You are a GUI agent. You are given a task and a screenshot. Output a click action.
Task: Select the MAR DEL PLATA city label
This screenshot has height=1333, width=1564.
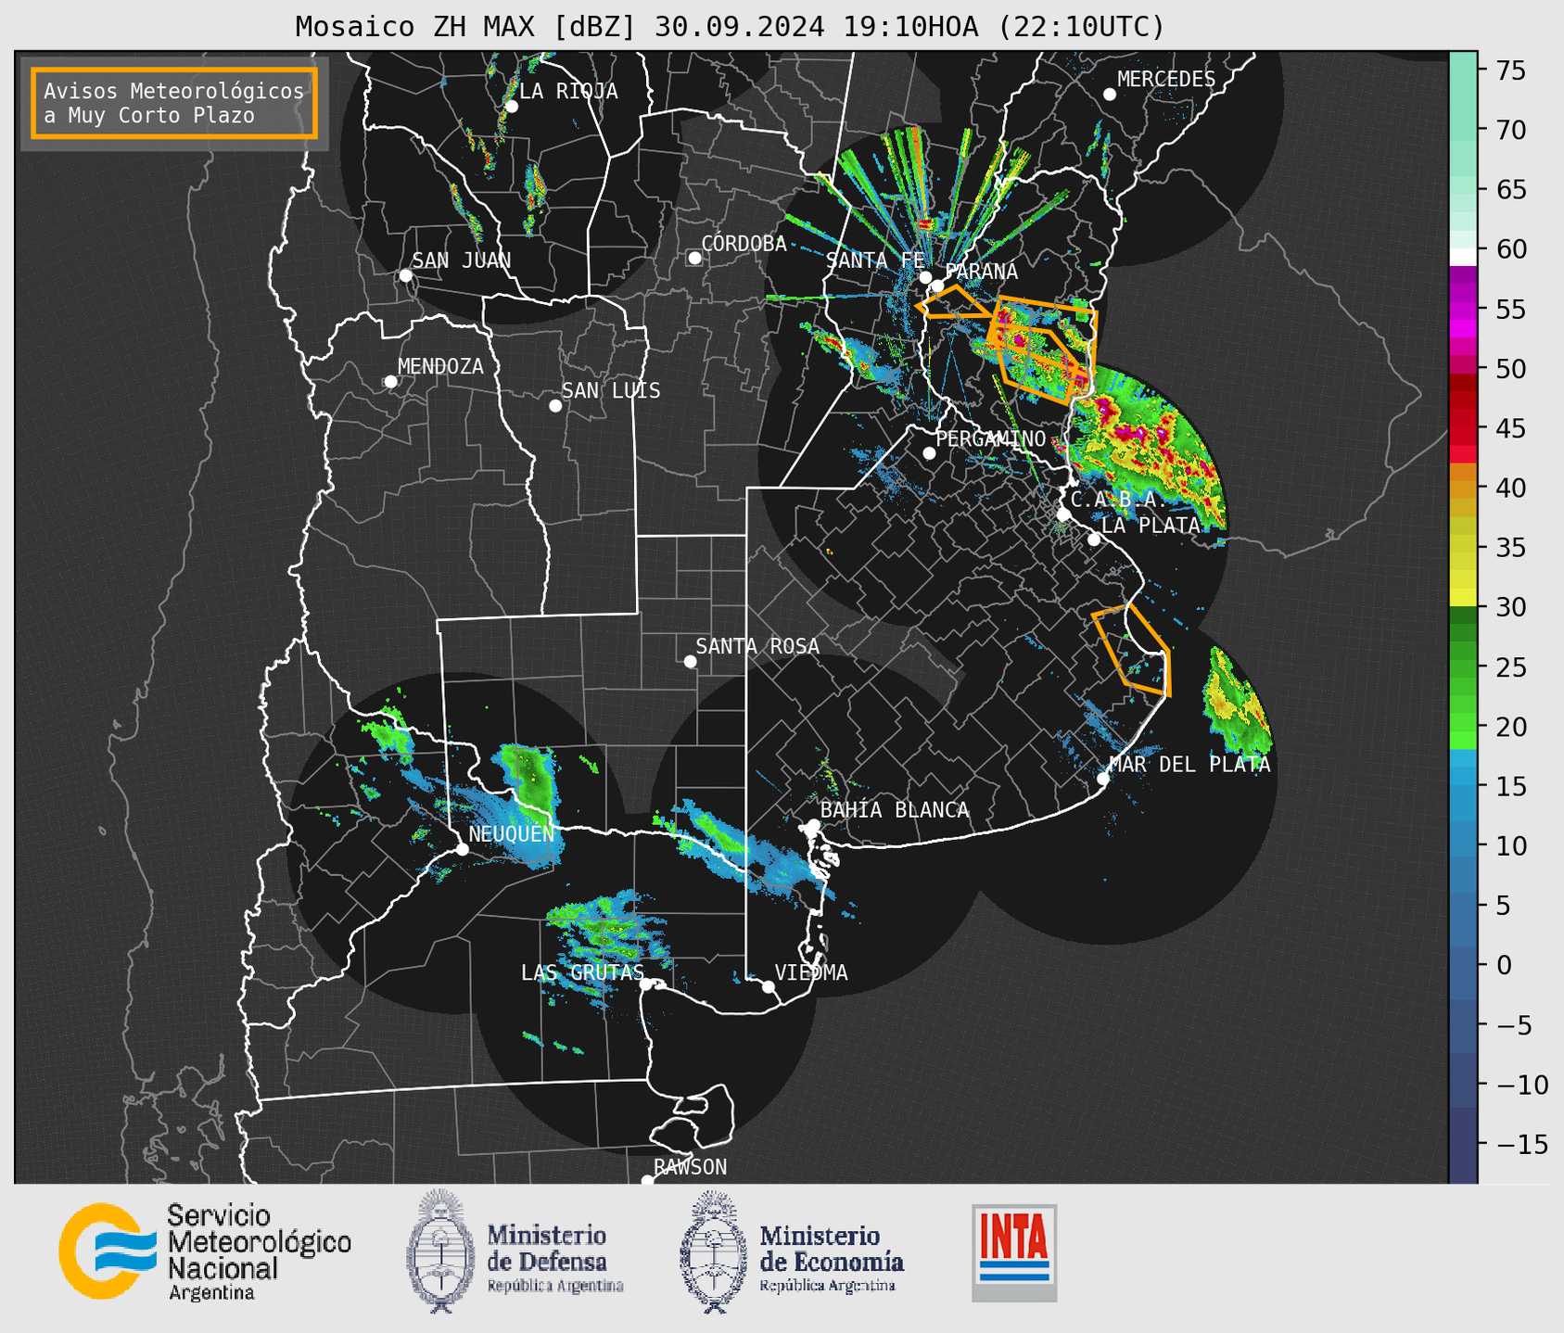[1189, 765]
